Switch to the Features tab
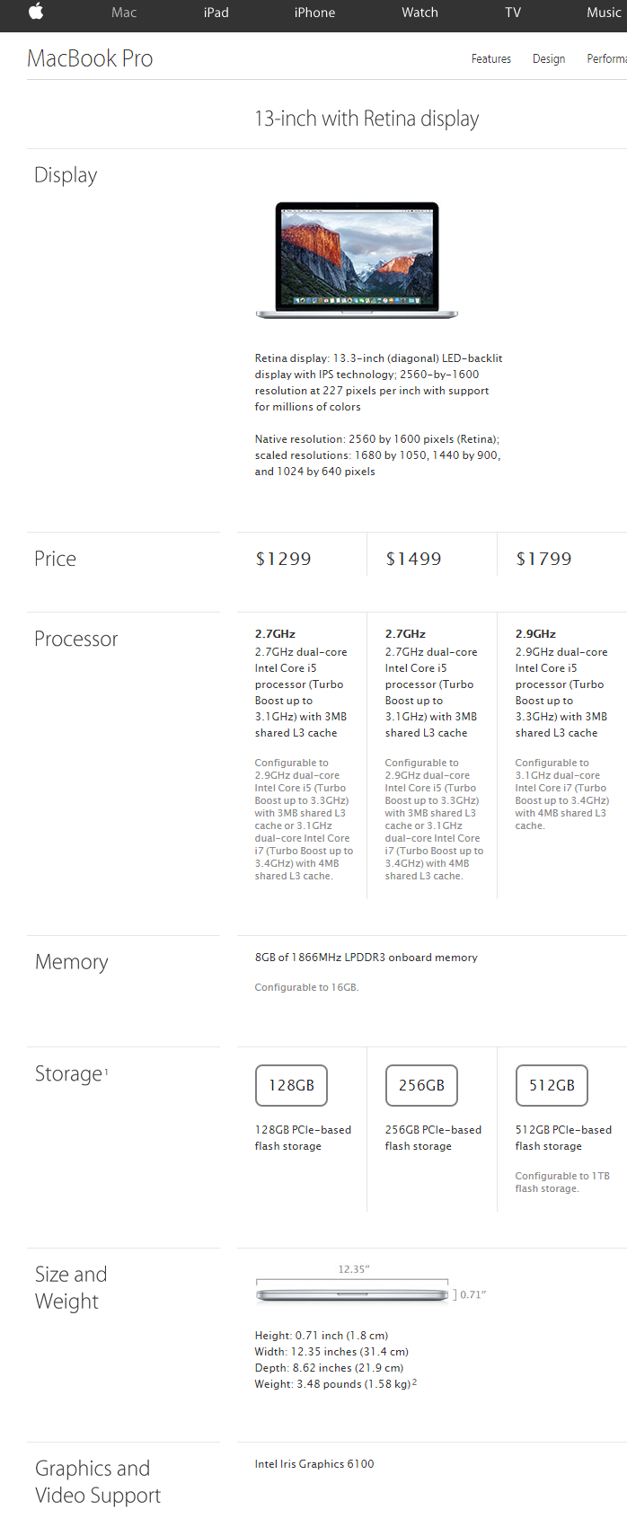 490,59
